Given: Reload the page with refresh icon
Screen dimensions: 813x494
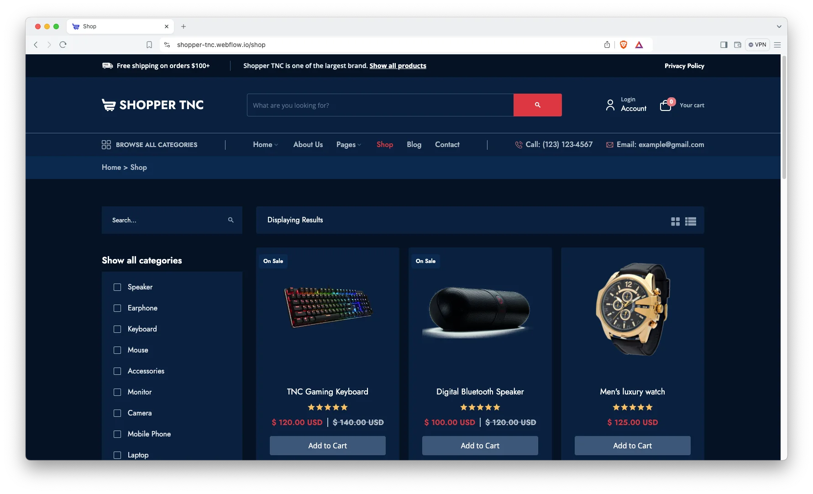Looking at the screenshot, I should 63,45.
